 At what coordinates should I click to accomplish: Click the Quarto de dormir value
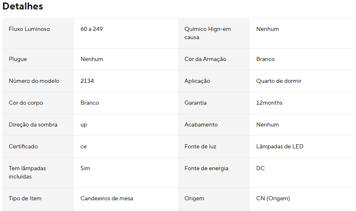(278, 81)
